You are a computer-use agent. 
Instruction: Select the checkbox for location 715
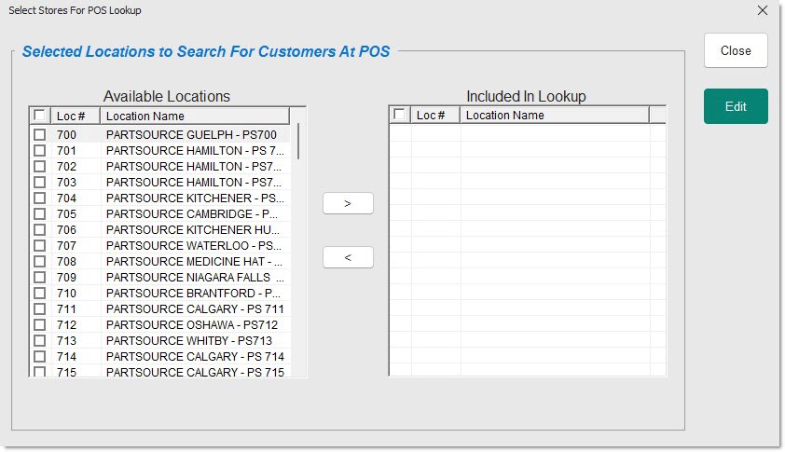pyautogui.click(x=39, y=373)
